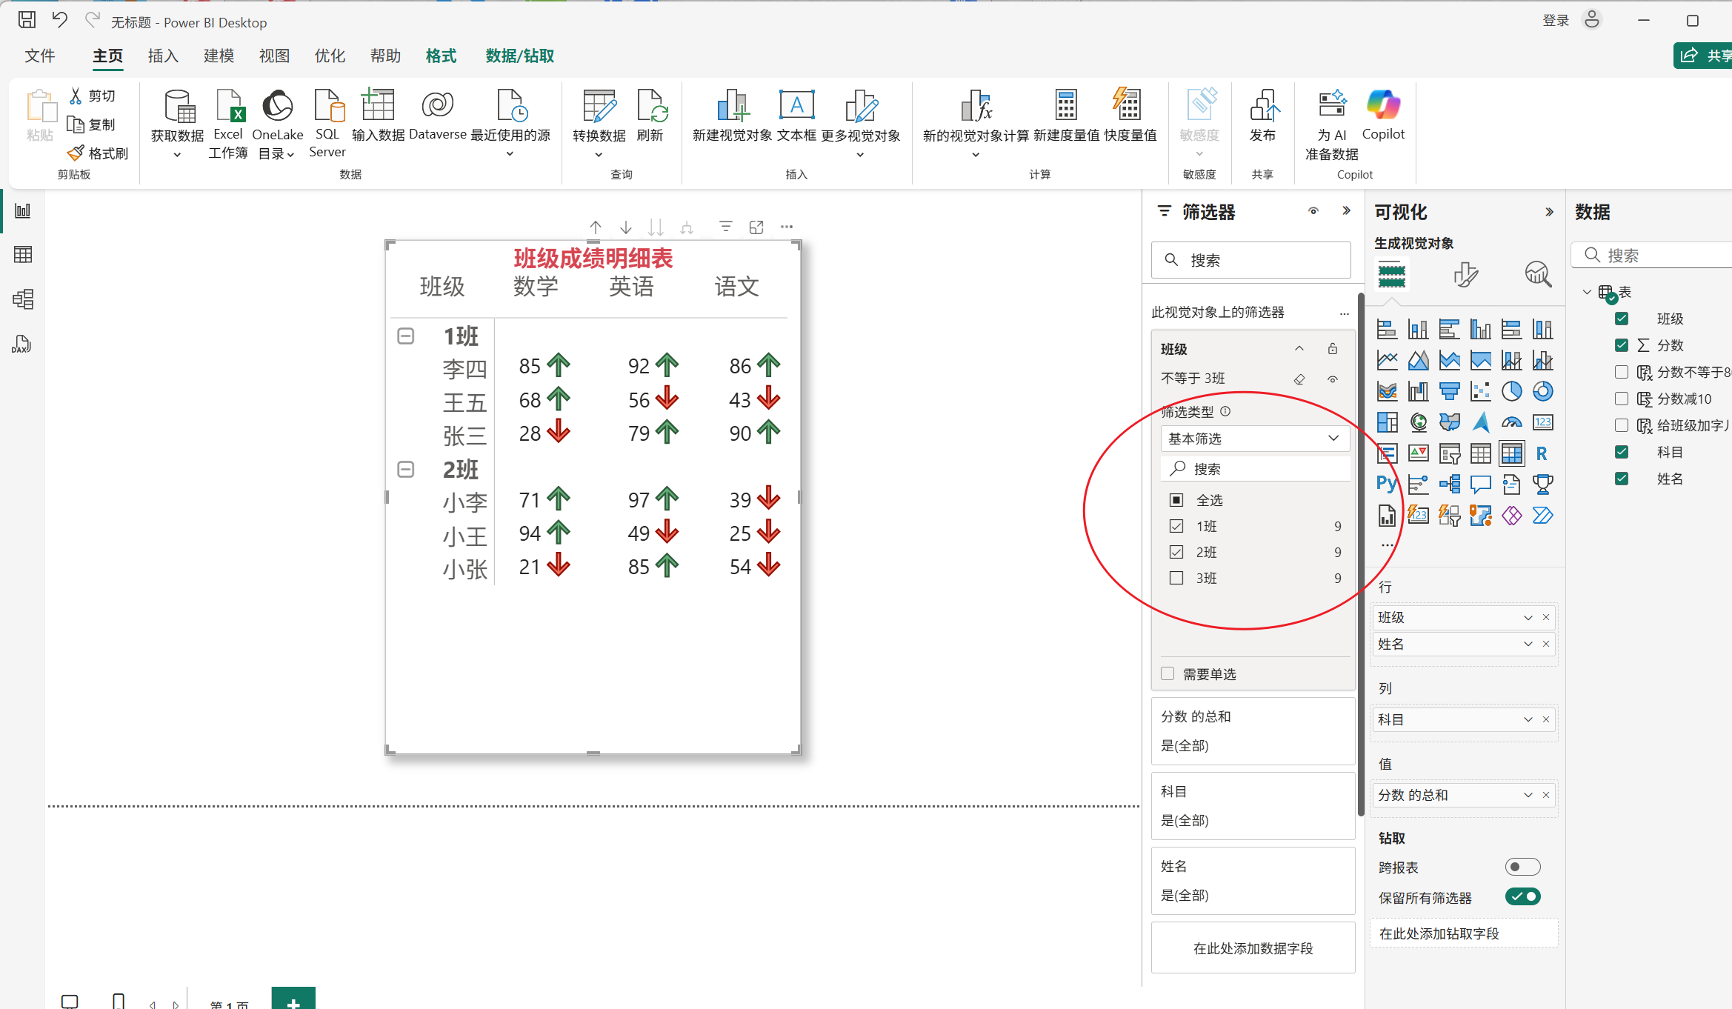Open the 建模 ribbon tab
Viewport: 1732px width, 1009px height.
[219, 56]
